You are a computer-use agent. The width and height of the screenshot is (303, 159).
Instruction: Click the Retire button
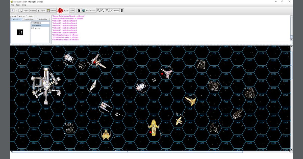(26, 11)
